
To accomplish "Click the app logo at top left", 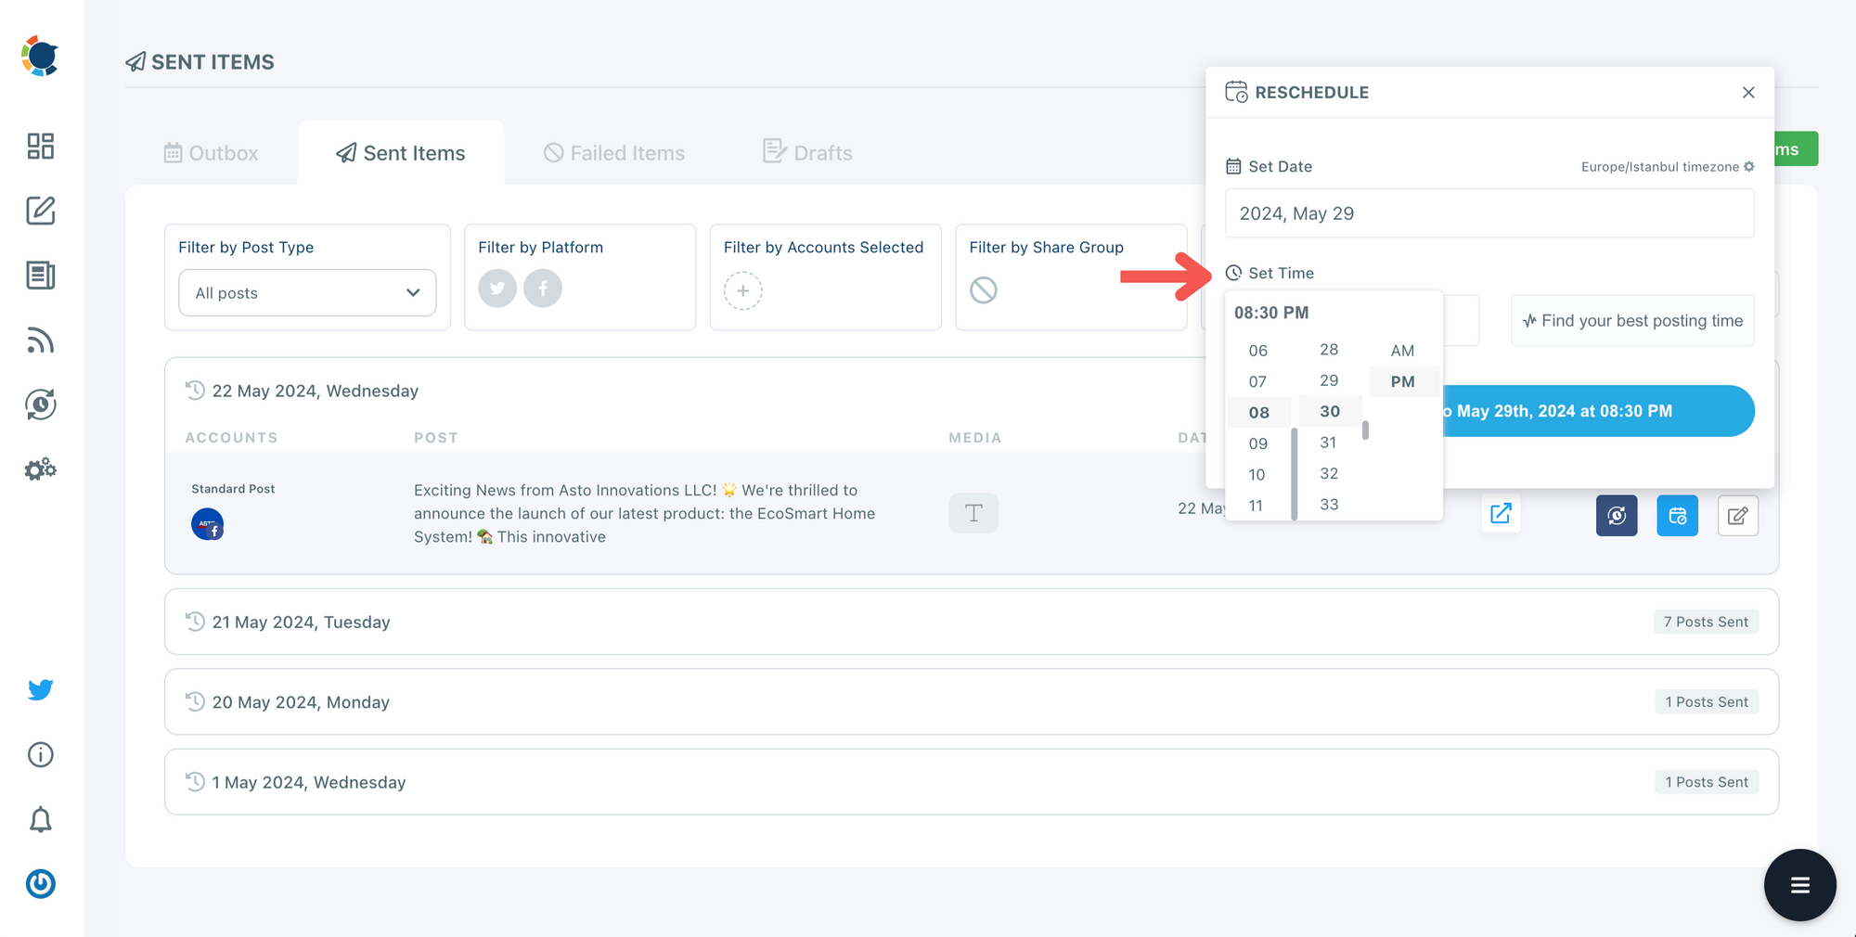I will (x=40, y=56).
